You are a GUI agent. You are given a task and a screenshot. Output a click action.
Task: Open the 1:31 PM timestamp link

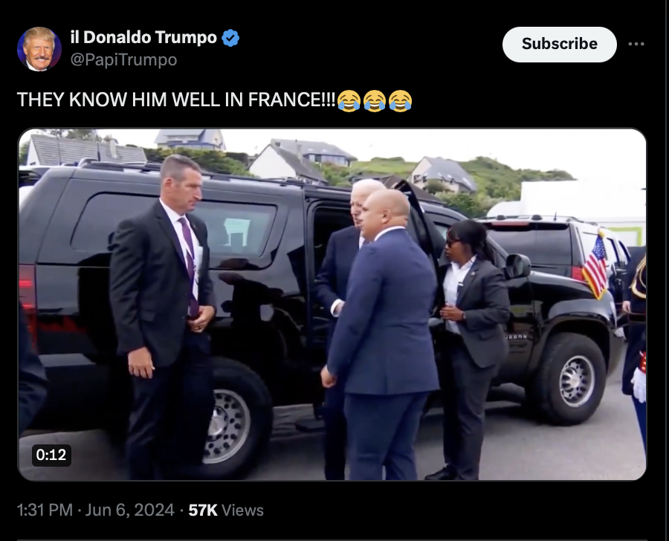[x=45, y=511]
